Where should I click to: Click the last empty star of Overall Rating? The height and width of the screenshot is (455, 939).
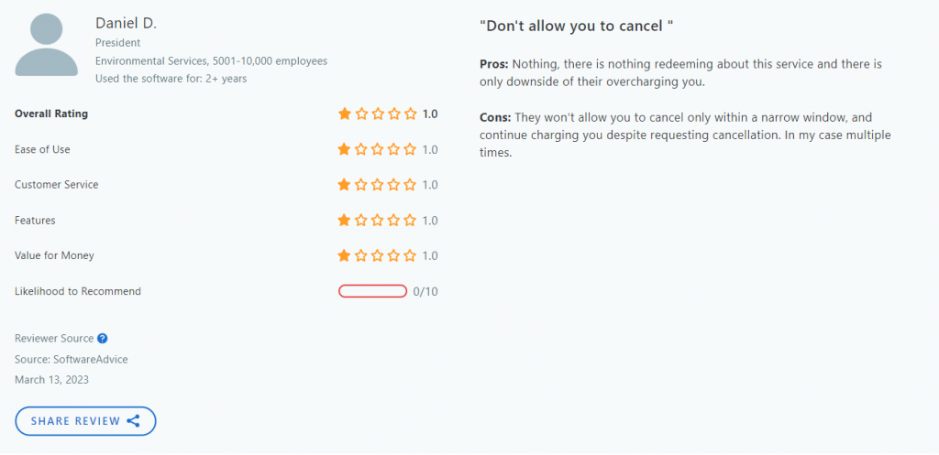point(410,114)
